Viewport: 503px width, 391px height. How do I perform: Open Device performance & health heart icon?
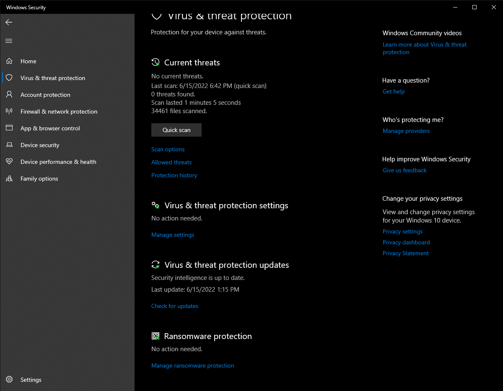(x=9, y=162)
